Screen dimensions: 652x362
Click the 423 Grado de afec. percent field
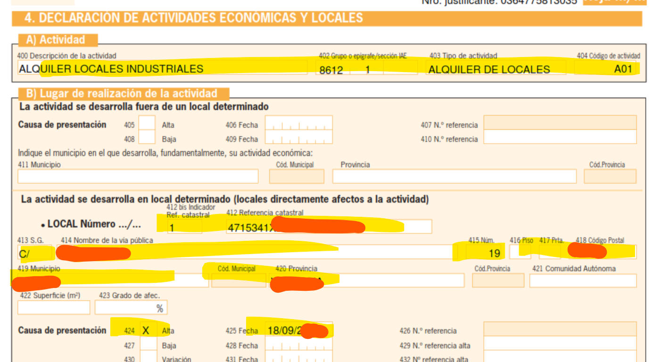click(131, 307)
